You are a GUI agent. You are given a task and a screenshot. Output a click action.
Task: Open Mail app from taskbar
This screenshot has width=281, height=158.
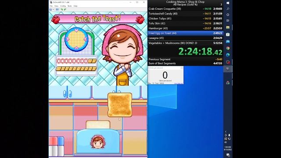(228, 41)
